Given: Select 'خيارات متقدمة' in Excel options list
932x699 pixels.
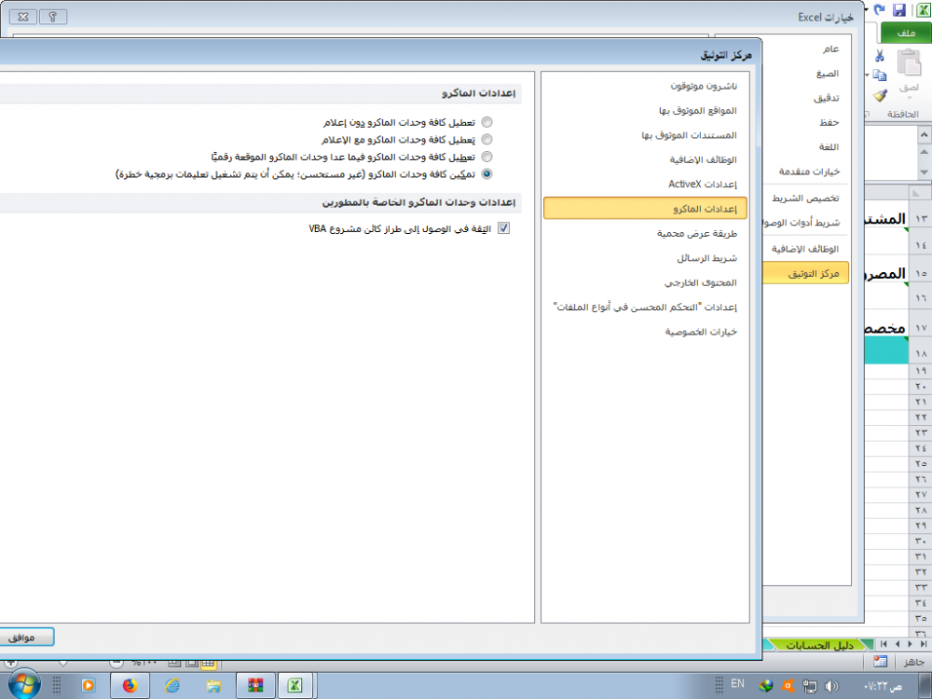Looking at the screenshot, I should (x=810, y=171).
